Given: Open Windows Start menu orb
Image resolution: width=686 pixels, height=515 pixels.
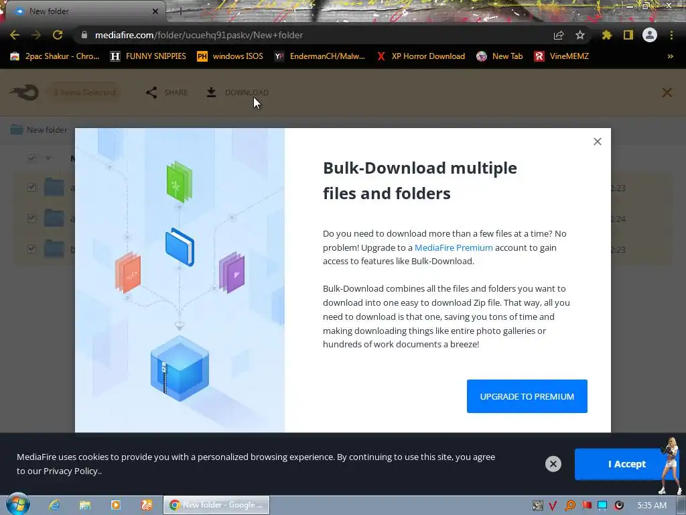Looking at the screenshot, I should (x=18, y=504).
